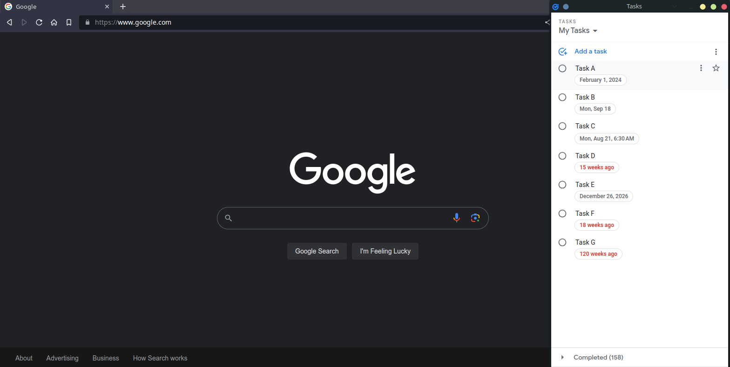Select the Task E title text
Screen dimensions: 730x367
(x=585, y=185)
